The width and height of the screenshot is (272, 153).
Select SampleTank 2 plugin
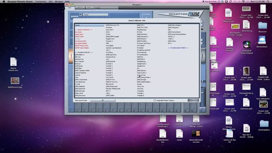[142, 64]
